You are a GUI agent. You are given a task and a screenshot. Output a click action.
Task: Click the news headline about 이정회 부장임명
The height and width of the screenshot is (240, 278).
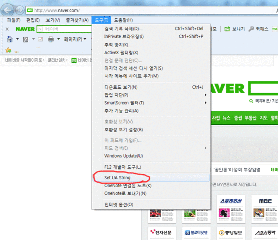[237, 170]
